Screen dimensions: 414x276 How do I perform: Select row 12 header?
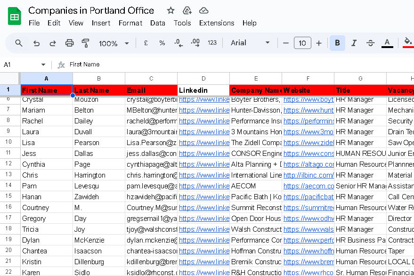tap(9, 164)
